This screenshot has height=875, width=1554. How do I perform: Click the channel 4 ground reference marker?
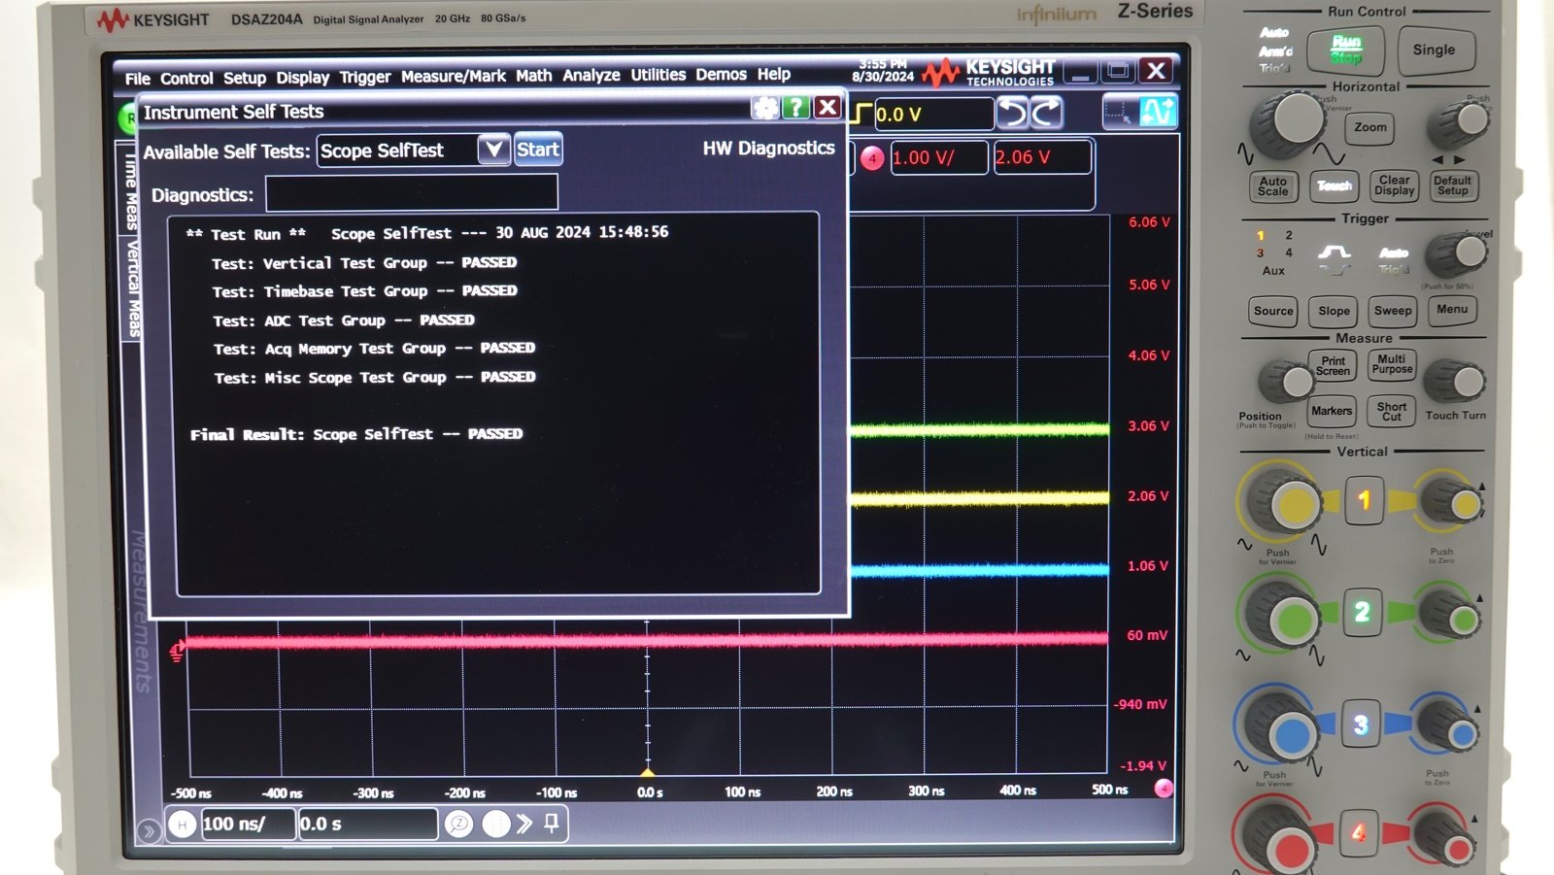tap(177, 652)
